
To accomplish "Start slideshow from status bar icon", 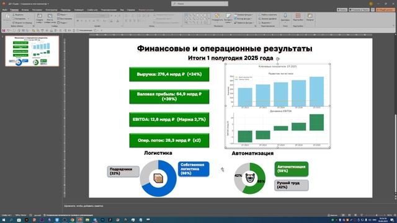I will coord(362,215).
